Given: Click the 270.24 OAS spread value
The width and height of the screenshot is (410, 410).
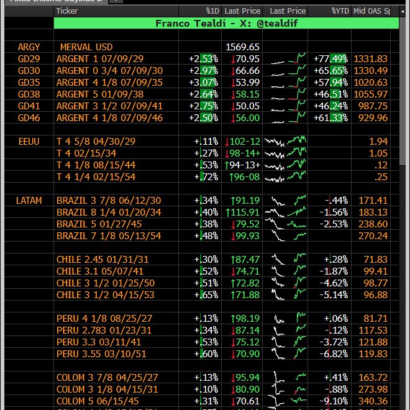Looking at the screenshot, I should tap(373, 236).
